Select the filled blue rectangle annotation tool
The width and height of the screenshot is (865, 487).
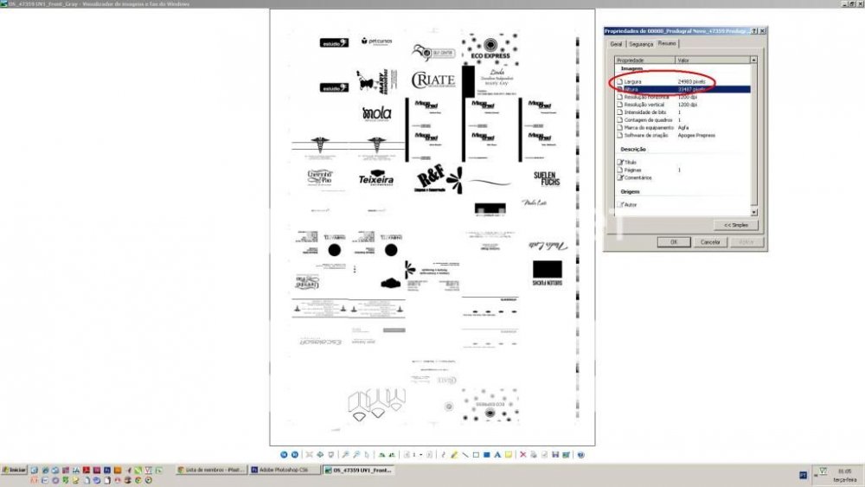click(486, 454)
